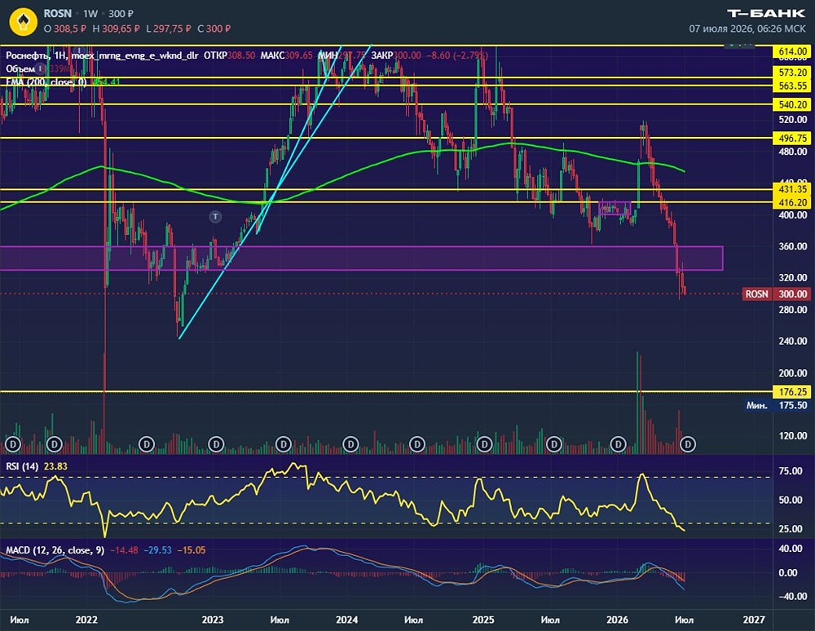Click the 2026 time axis label
815x631 pixels.
[x=618, y=620]
